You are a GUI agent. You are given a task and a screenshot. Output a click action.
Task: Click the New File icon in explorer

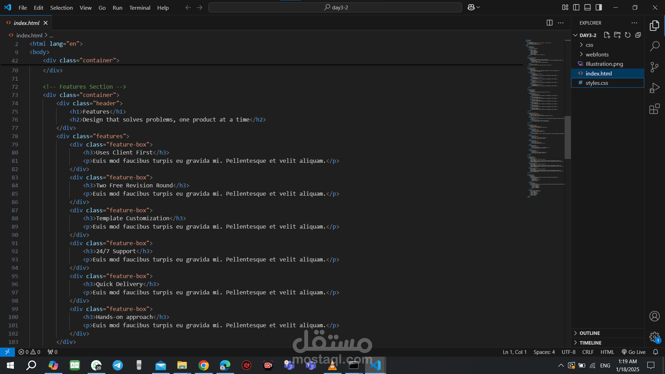coord(606,35)
